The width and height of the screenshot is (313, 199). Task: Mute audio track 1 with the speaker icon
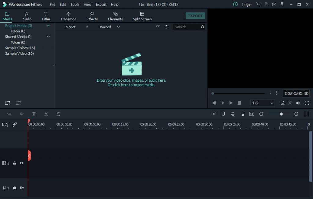[x=21, y=187]
